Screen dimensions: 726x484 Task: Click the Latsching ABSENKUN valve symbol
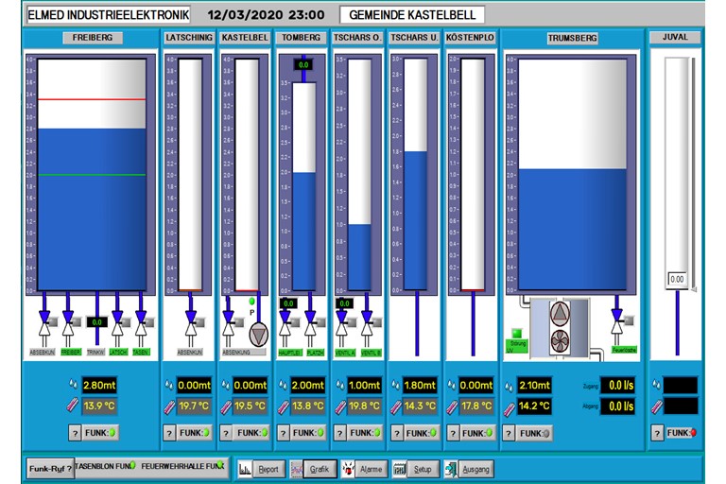pyautogui.click(x=191, y=330)
